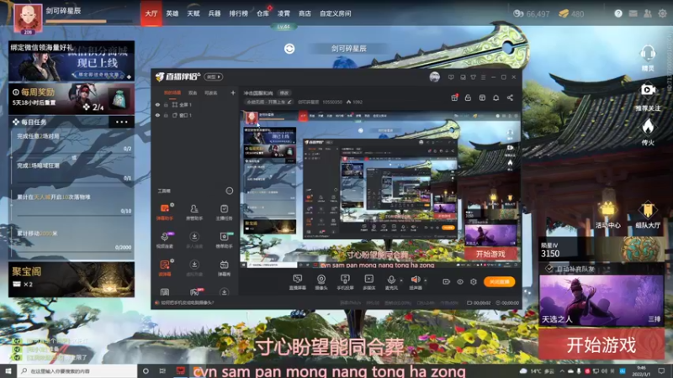673x378 pixels.
Task: Add a 直播屏幕 screen capture source
Action: pyautogui.click(x=297, y=282)
